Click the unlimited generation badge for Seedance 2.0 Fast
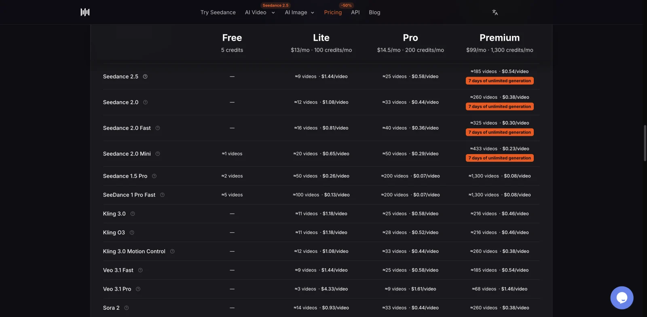The height and width of the screenshot is (317, 647). tap(500, 132)
